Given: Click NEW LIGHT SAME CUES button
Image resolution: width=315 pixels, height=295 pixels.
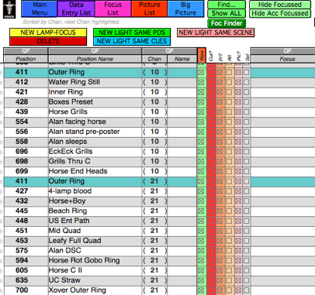Looking at the screenshot, I should point(132,41).
